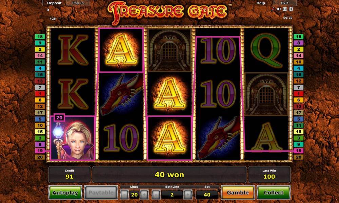Viewport: 339px width, 203px height.
Task: Click the horizontal stretch screen icon
Action: [x=285, y=9]
